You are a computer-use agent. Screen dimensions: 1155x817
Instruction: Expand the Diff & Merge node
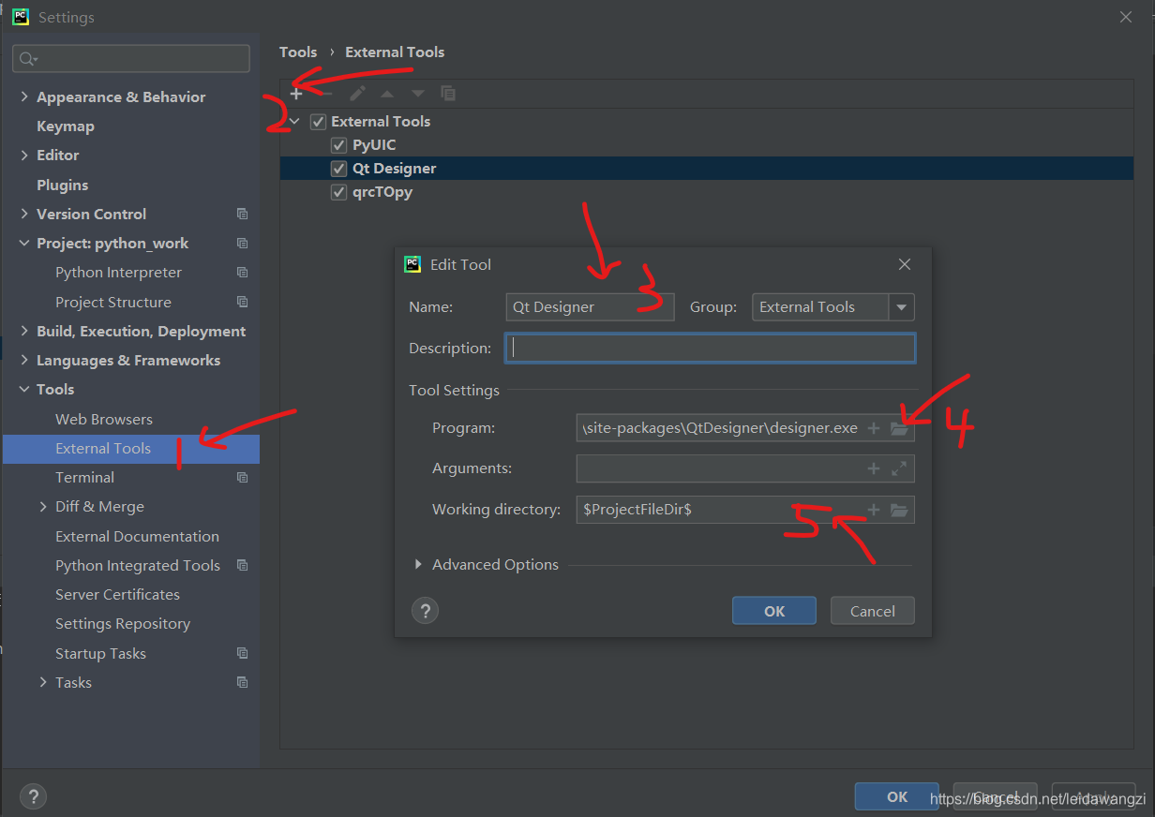[43, 506]
